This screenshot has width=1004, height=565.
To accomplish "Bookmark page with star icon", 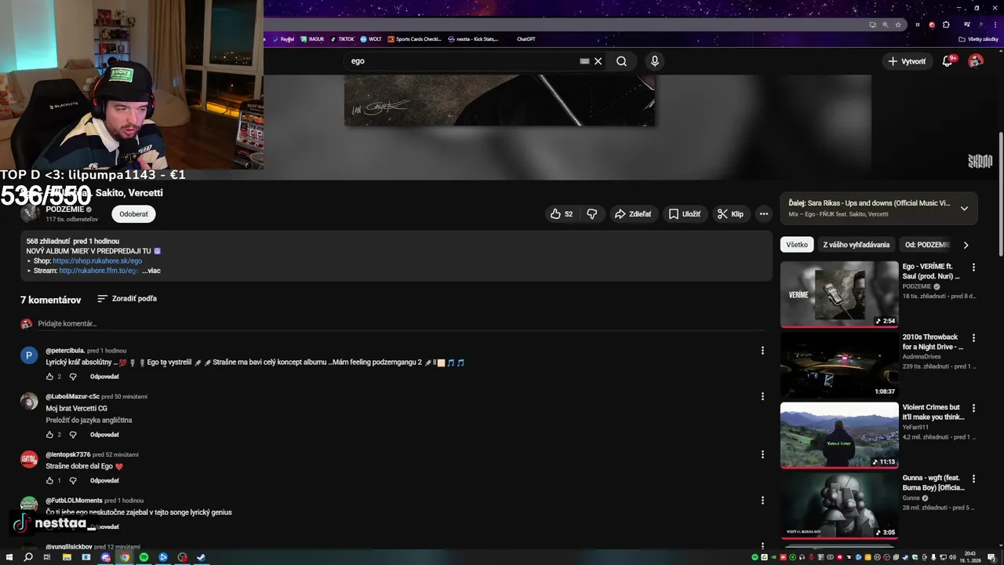I will pos(897,25).
